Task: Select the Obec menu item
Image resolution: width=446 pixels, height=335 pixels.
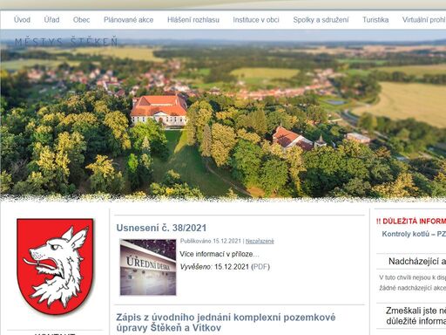Action: pyautogui.click(x=81, y=20)
